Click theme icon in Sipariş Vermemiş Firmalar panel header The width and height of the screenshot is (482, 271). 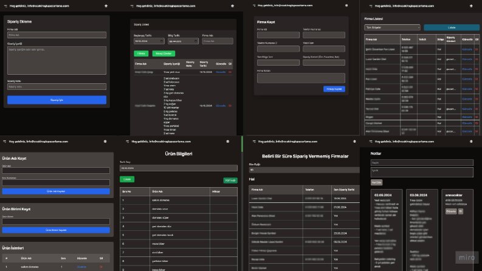tap(354, 142)
